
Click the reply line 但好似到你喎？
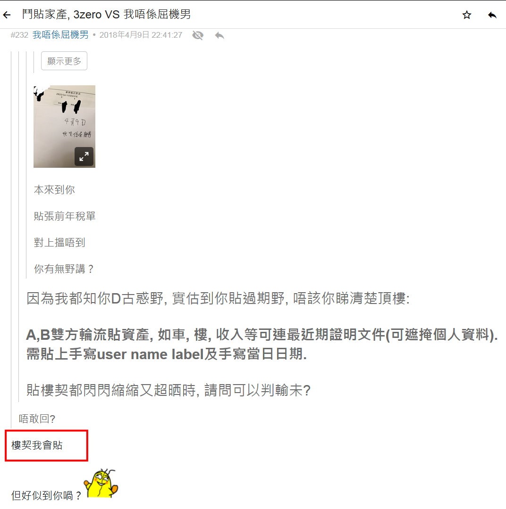47,495
